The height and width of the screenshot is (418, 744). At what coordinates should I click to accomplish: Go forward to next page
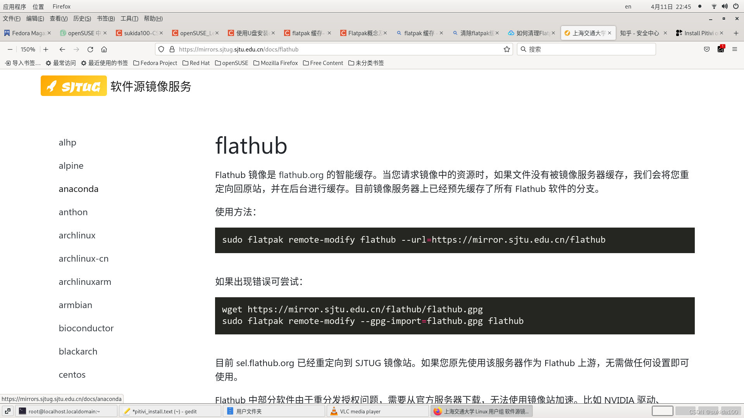76,49
